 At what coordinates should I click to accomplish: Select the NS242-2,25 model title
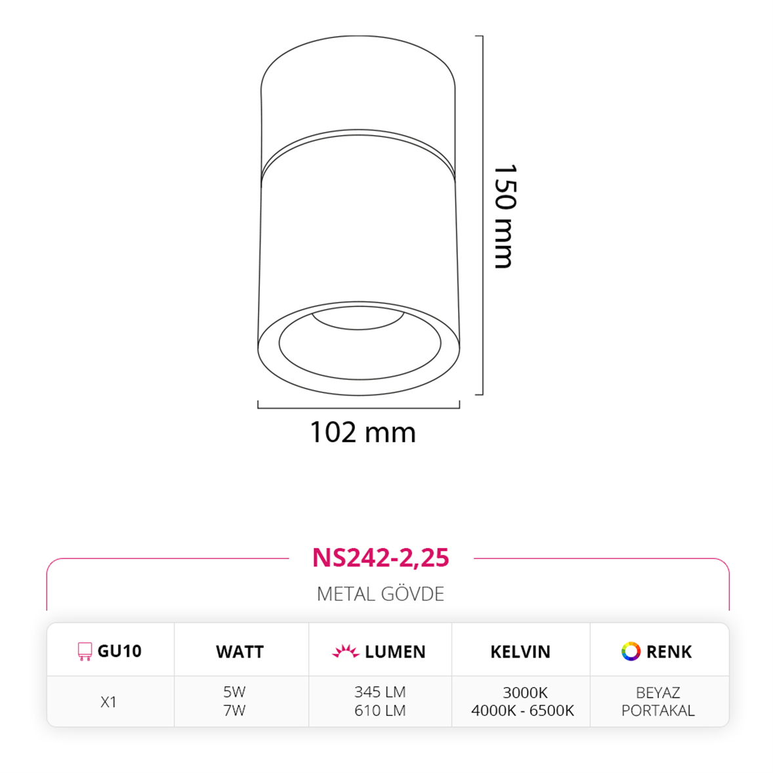381,558
